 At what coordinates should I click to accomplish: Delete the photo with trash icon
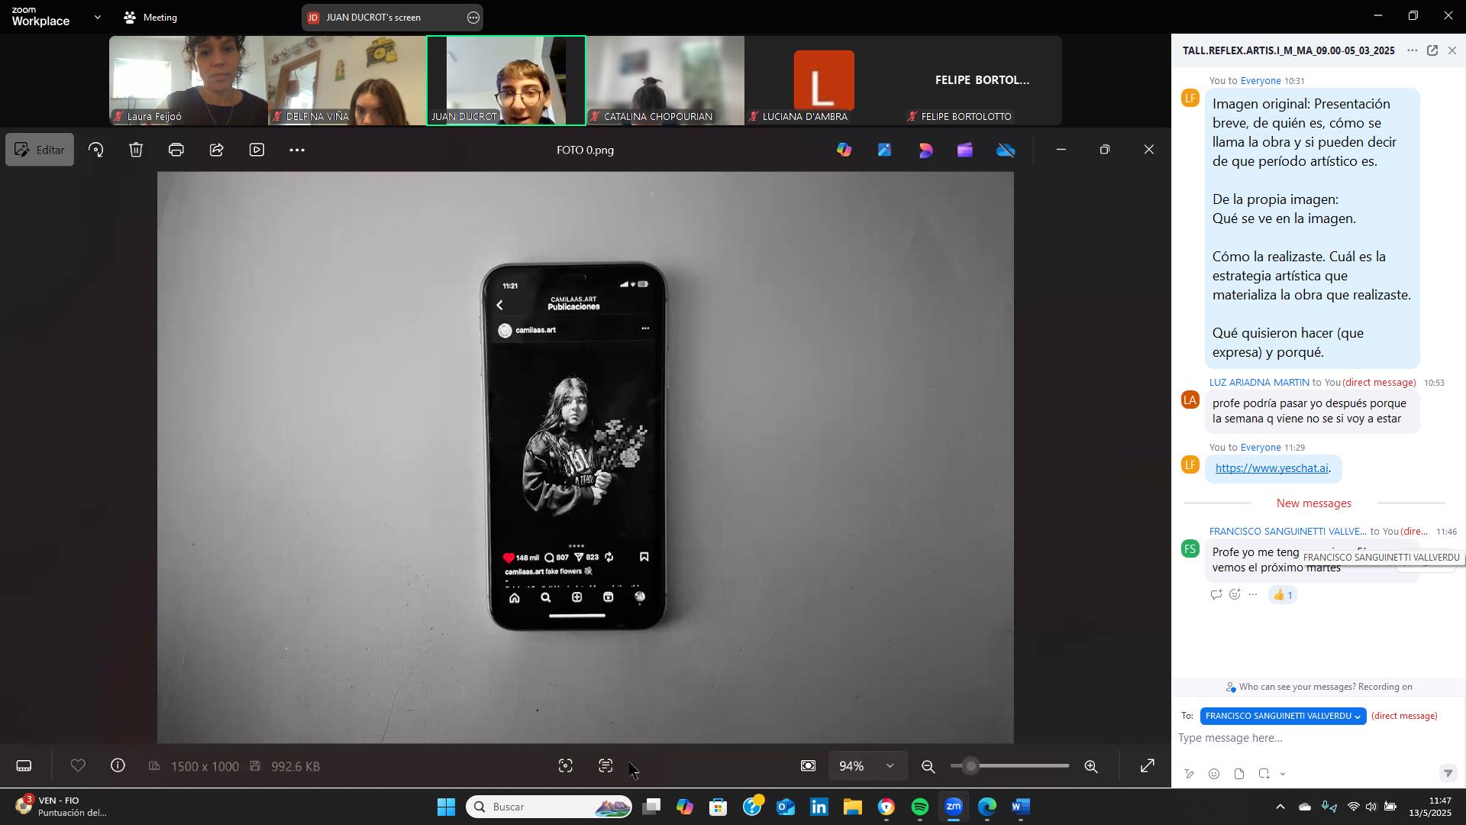tap(137, 150)
